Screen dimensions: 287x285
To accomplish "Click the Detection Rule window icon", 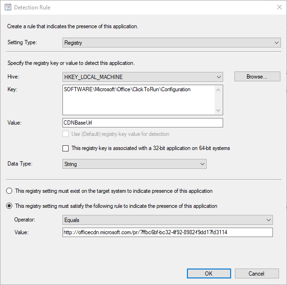I will click(8, 8).
